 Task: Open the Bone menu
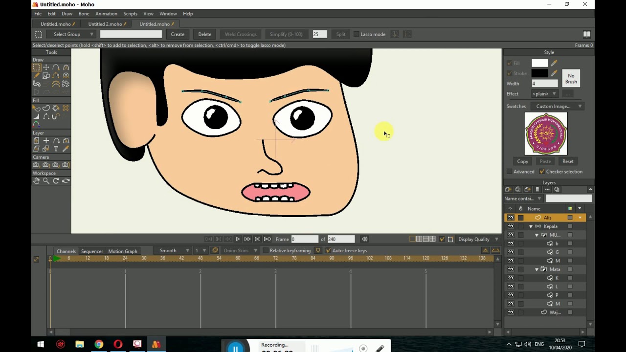tap(84, 14)
